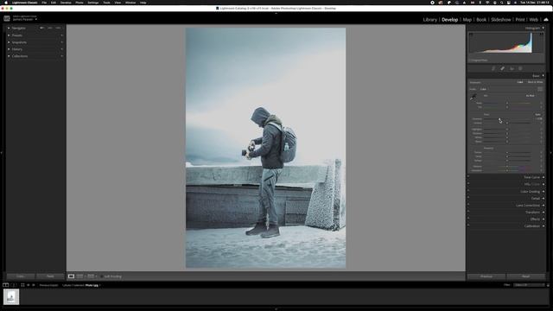Hide left panels using left edge arrow

[x=2, y=153]
